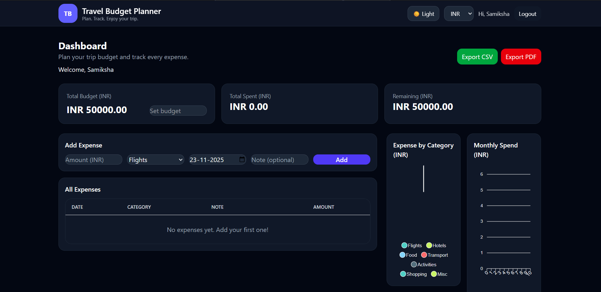Viewport: 601px width, 292px height.
Task: Toggle Transport legend red swatch
Action: pos(424,255)
